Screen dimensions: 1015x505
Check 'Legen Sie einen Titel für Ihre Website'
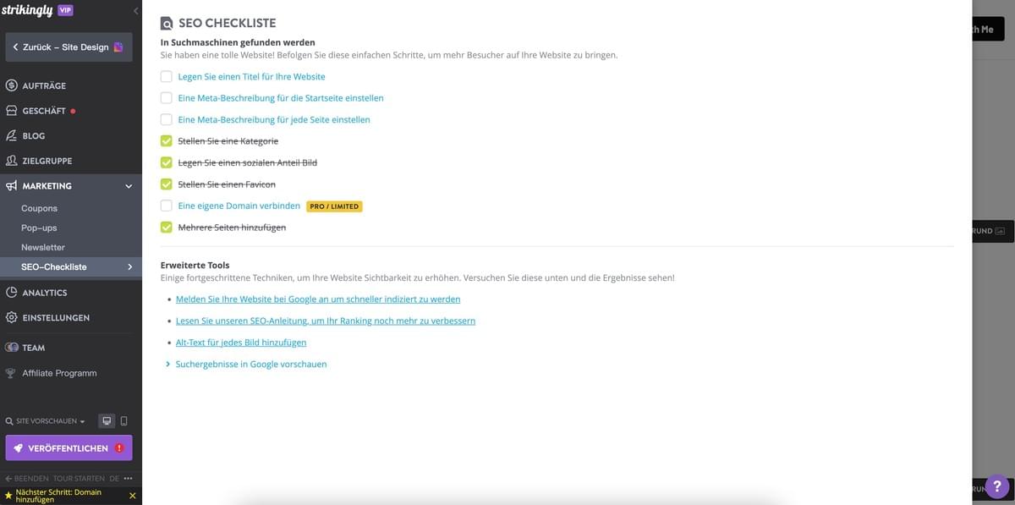pyautogui.click(x=166, y=76)
